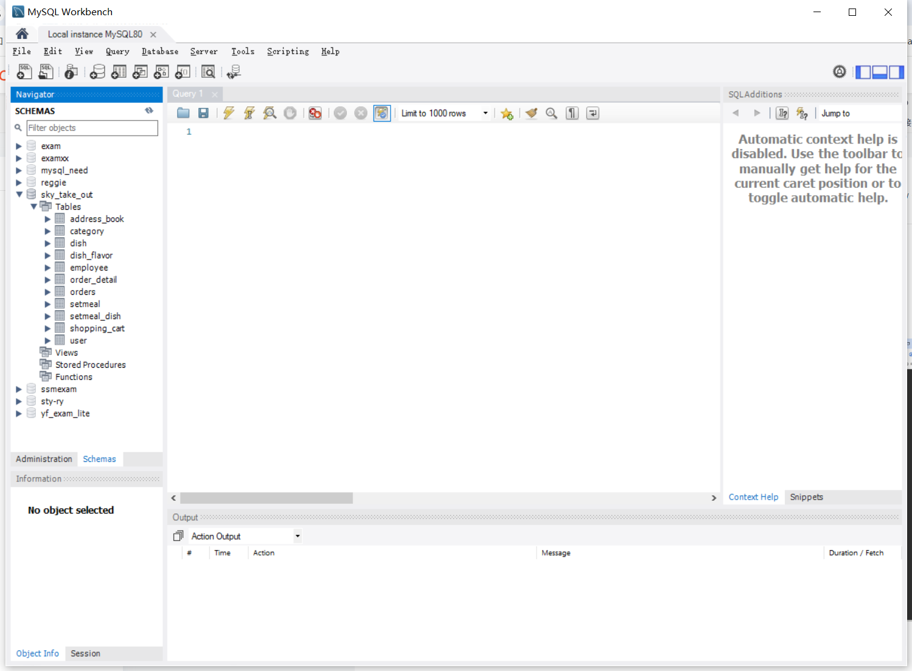The height and width of the screenshot is (671, 912).
Task: Create a new function icon
Action: tap(183, 72)
